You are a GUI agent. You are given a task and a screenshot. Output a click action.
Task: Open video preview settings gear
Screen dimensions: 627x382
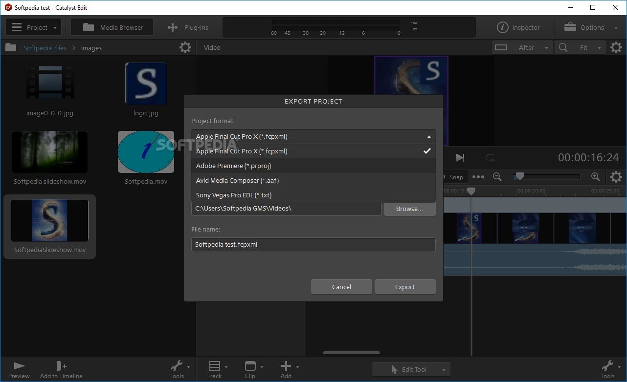(616, 47)
